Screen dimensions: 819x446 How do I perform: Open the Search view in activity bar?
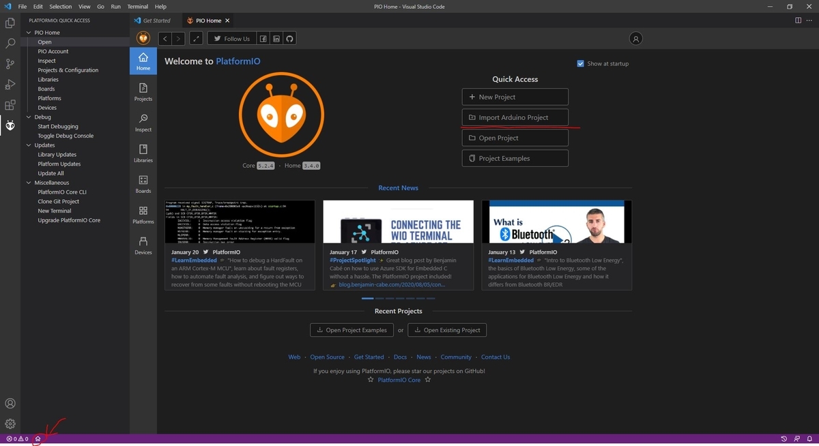10,44
